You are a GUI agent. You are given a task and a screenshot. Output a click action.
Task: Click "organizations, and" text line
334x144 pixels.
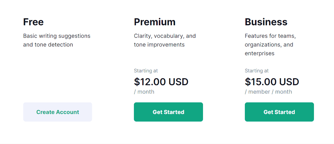[x=269, y=45]
